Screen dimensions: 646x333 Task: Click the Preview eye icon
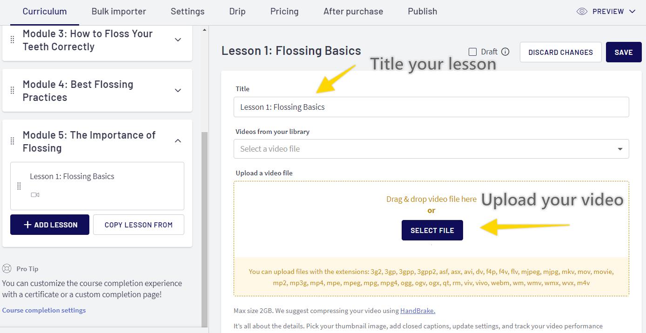[x=582, y=12]
